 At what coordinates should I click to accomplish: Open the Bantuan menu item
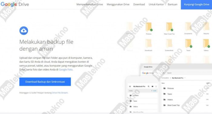(172, 4)
